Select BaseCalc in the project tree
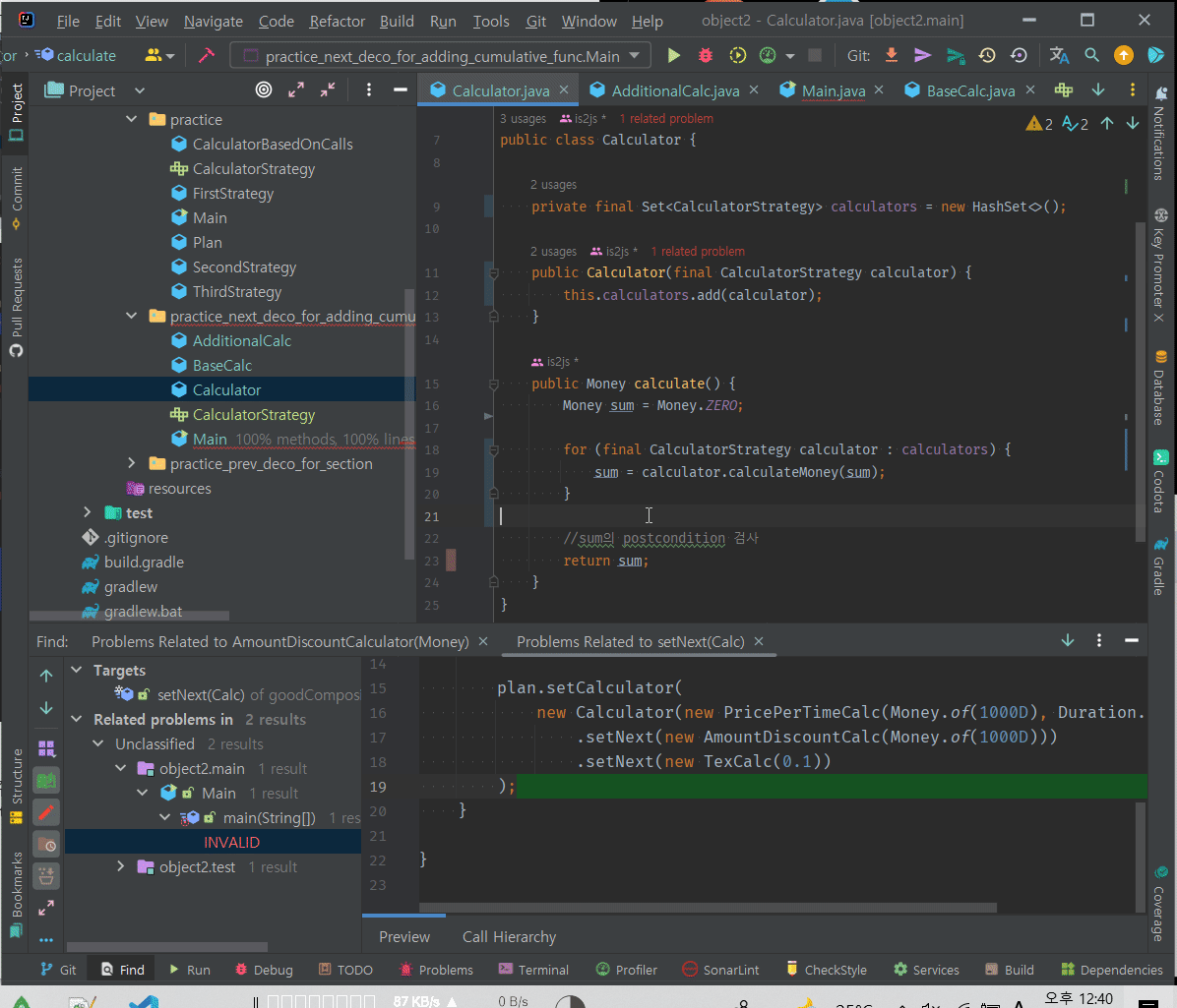Screen dimensions: 1177x1008 (222, 365)
